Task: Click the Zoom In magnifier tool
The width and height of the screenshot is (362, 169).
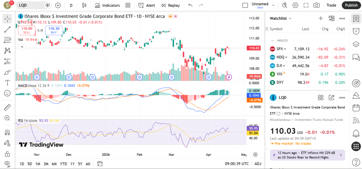Action: [x=7, y=118]
